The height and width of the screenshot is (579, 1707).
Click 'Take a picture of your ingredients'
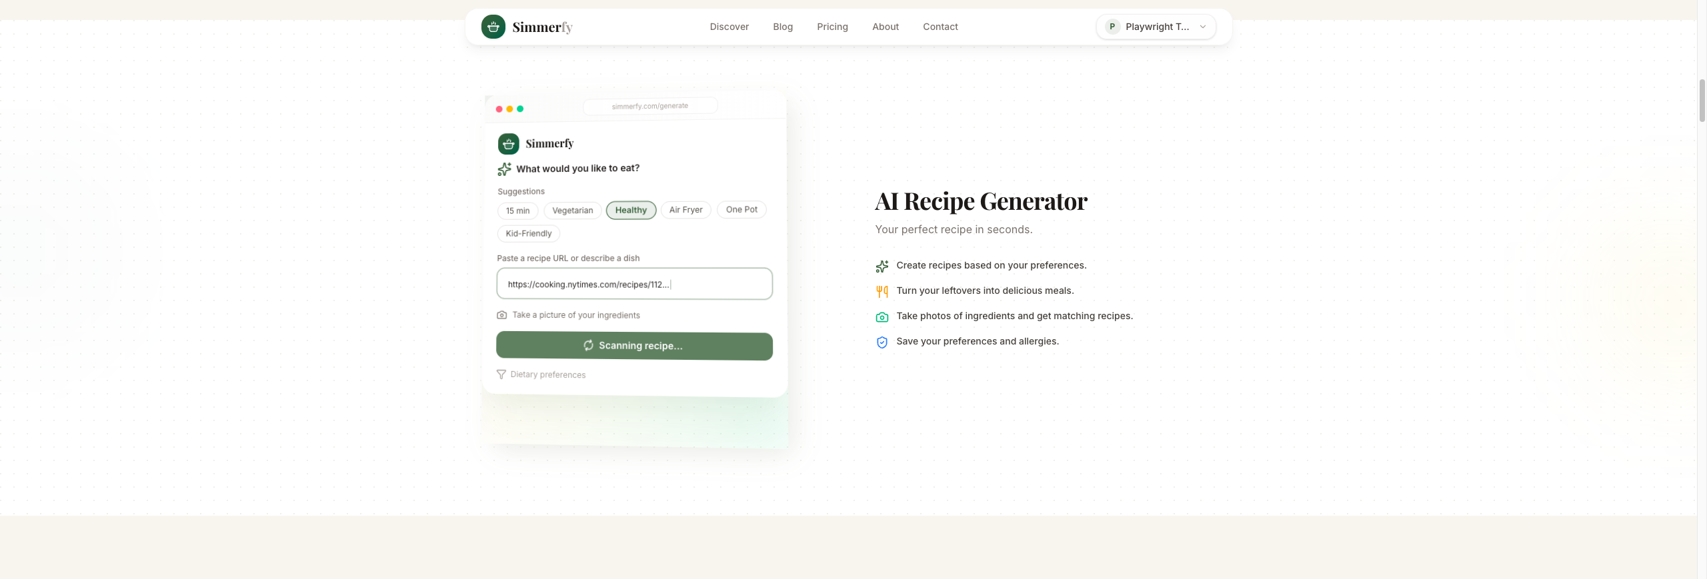click(575, 315)
